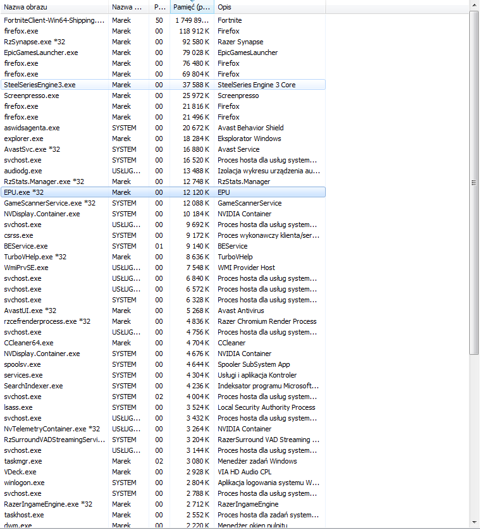Select svchost.exe with 6 572 K memory
Screen dimensions: 480x530
point(163,289)
